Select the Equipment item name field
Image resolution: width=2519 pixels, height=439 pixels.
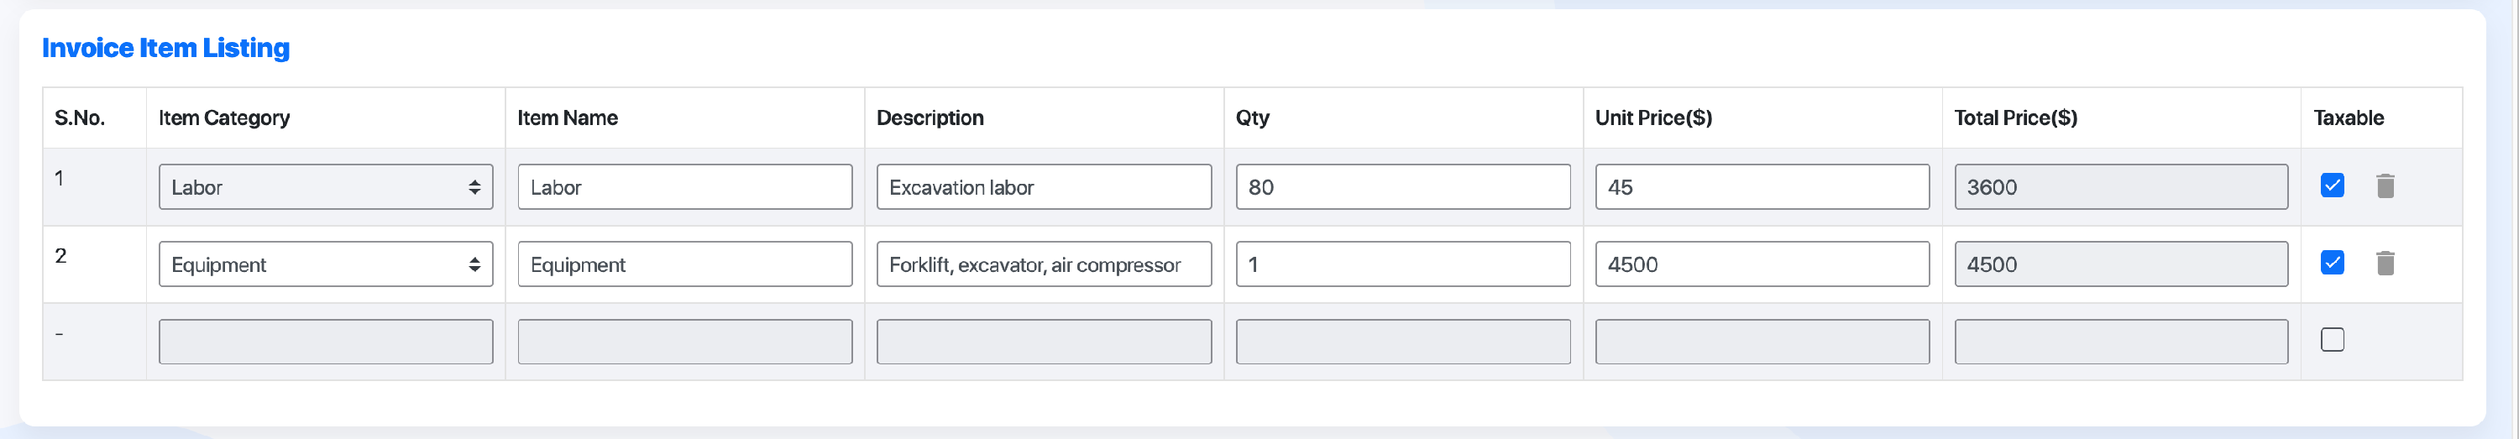coord(684,264)
